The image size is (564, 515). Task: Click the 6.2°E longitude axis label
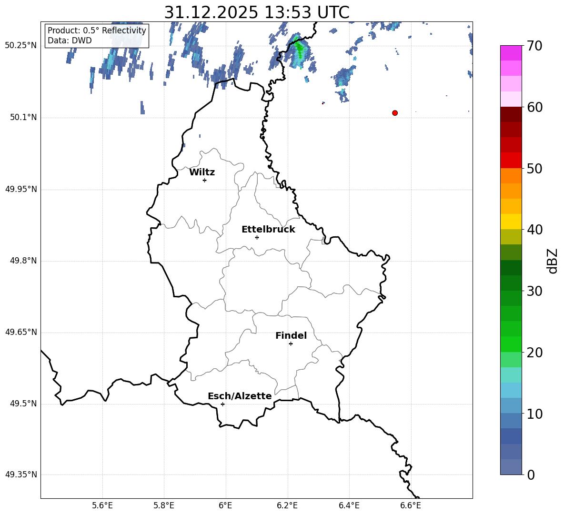click(287, 505)
